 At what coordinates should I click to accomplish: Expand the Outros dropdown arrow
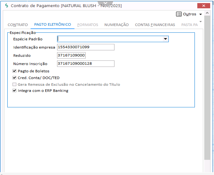coord(200,14)
